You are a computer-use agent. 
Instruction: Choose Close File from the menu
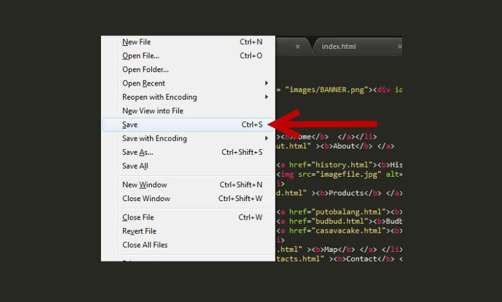coord(139,217)
